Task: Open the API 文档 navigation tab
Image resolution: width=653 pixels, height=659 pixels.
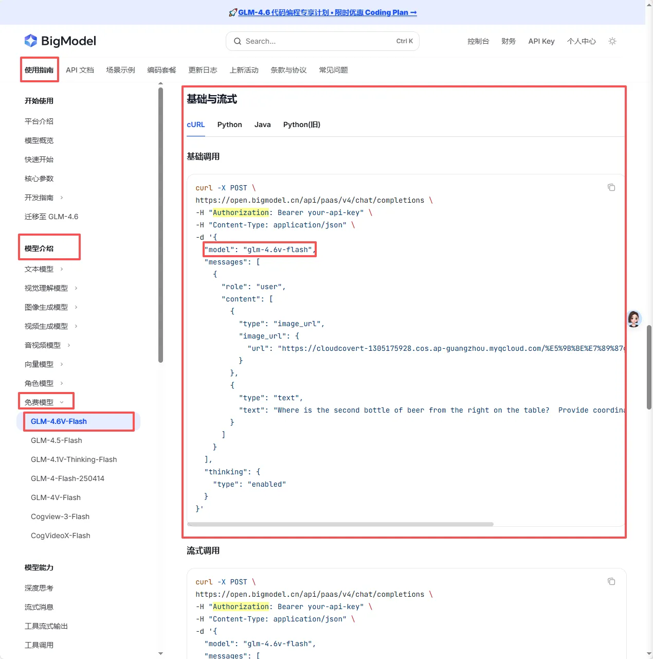Action: [80, 69]
